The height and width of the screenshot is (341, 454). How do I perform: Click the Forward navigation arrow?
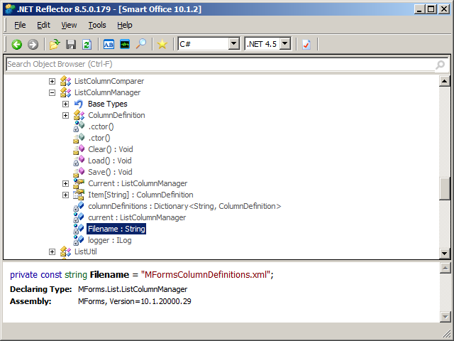coord(33,44)
